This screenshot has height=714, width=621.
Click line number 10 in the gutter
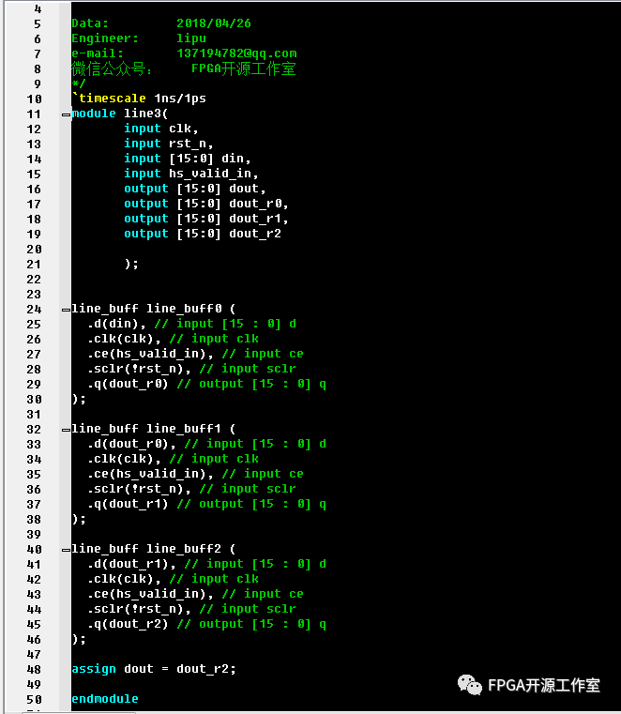click(x=34, y=99)
